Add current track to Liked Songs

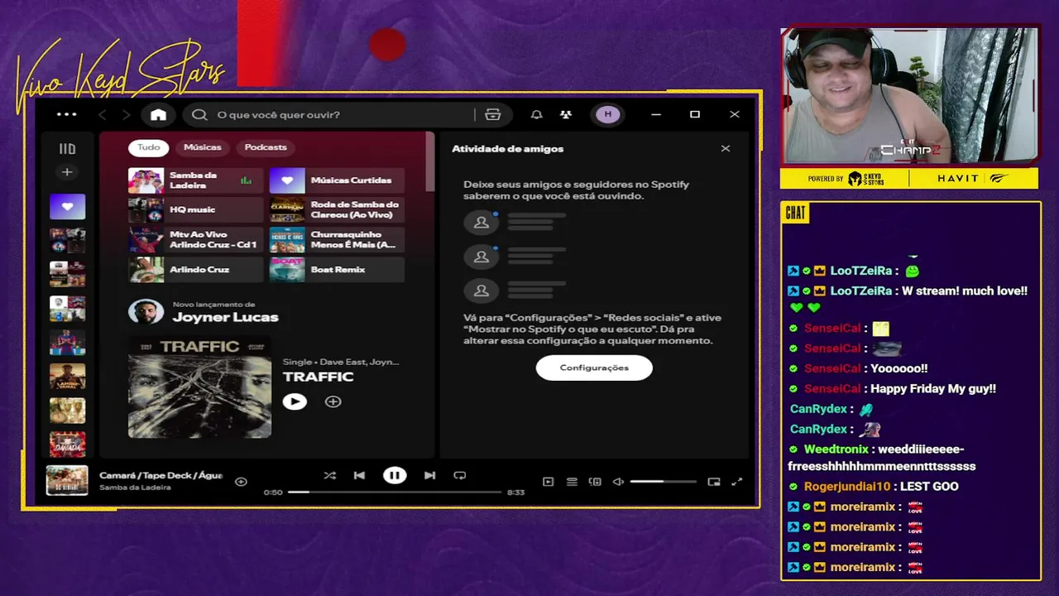[241, 482]
